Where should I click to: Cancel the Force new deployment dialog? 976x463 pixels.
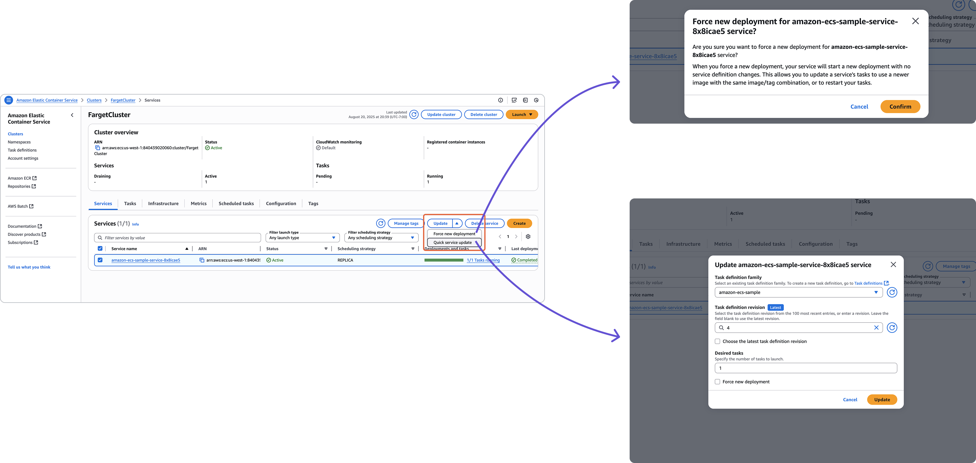point(859,107)
